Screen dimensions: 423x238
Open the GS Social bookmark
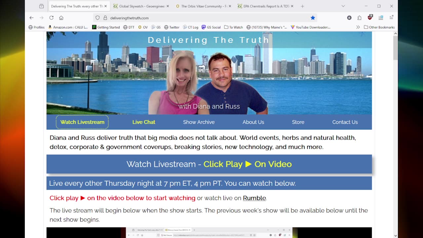point(211,27)
